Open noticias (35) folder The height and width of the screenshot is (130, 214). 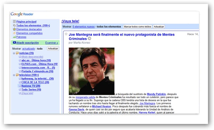[x=26, y=53]
